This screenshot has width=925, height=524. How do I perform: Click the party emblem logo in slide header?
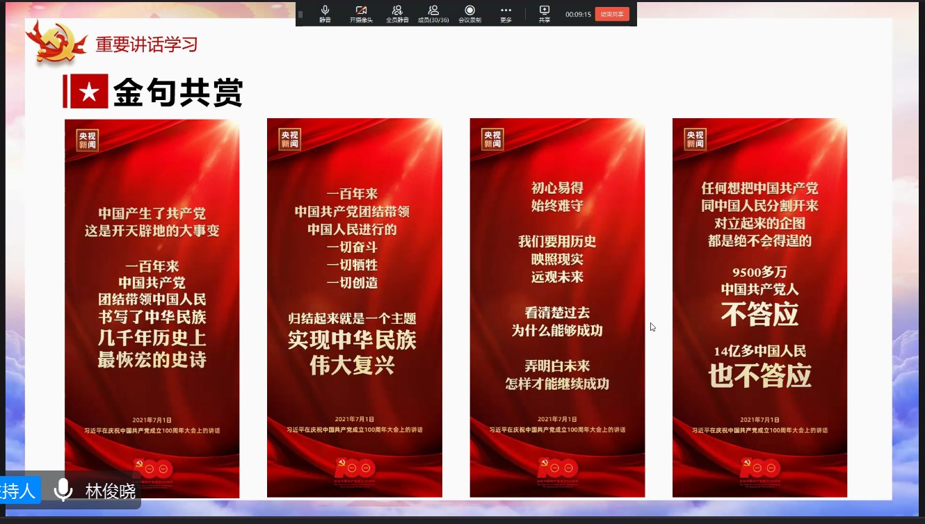(x=58, y=42)
